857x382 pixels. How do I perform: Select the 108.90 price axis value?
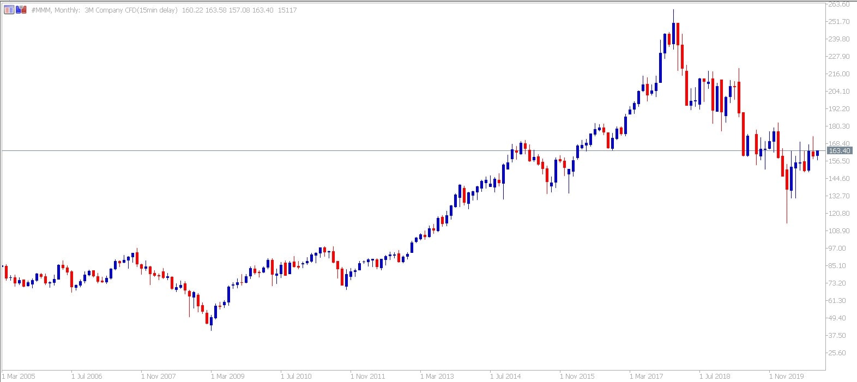[x=838, y=231]
